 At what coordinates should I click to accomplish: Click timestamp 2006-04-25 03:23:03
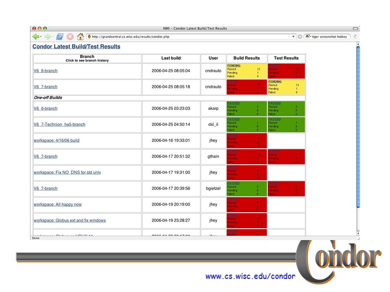171,109
